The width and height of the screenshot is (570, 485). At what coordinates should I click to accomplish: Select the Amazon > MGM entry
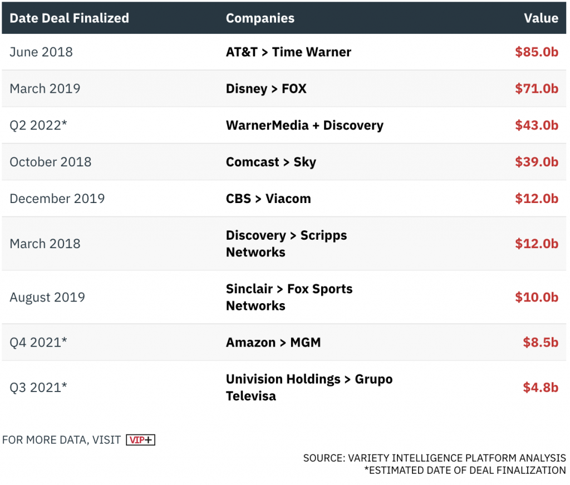tap(273, 343)
